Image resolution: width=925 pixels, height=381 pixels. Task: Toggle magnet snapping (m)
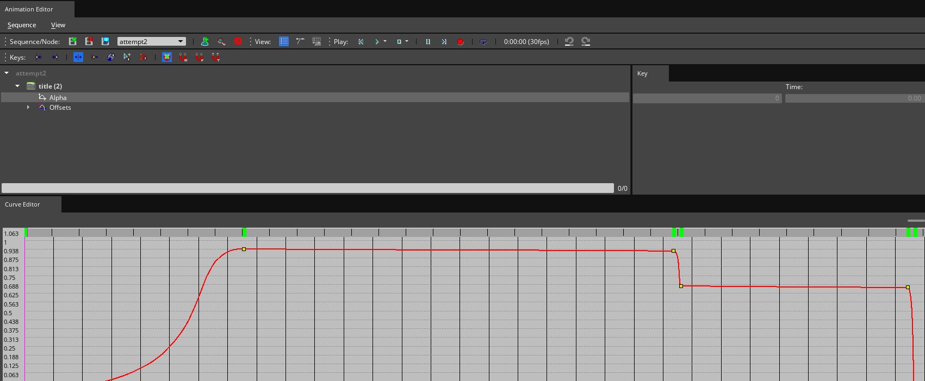[x=183, y=57]
